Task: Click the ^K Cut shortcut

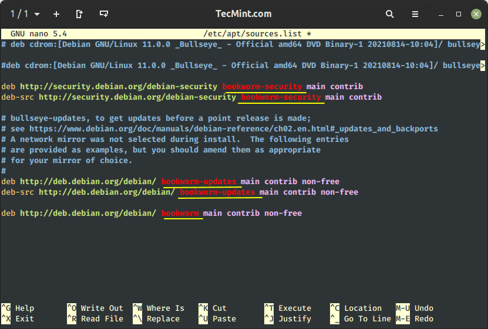Action: click(x=213, y=308)
